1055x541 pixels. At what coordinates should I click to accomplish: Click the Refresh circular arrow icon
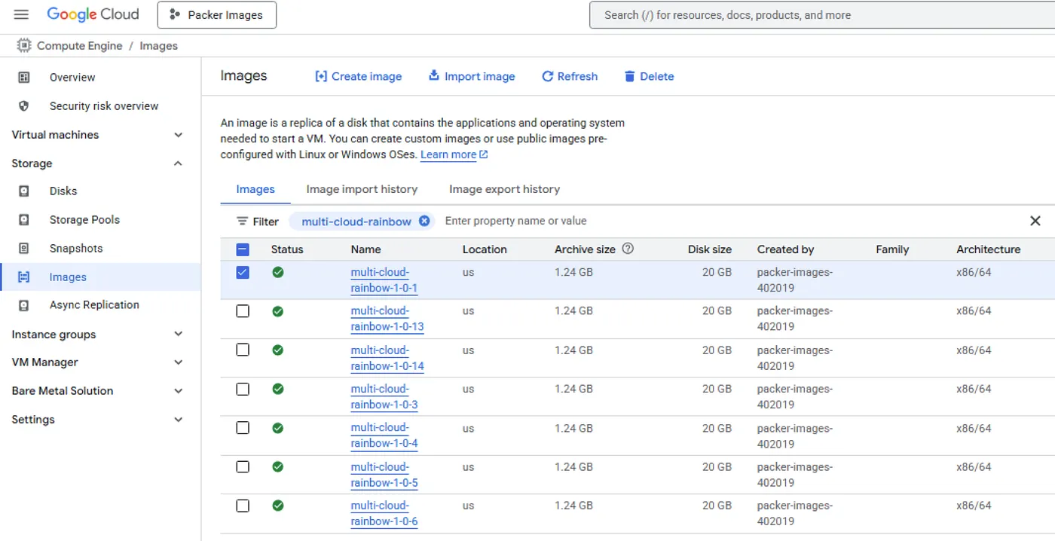(548, 77)
